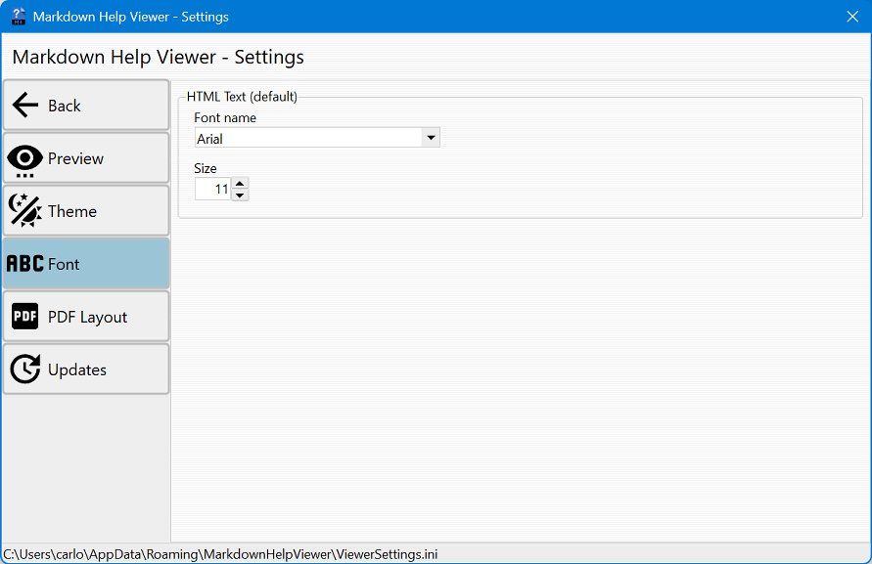Click the left arrow icon on Back

coord(25,106)
